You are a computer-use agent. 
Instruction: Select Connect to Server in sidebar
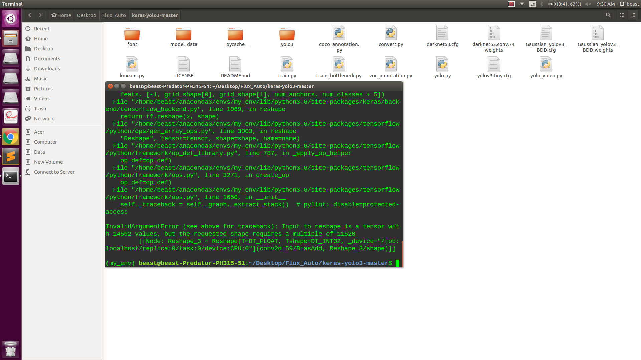54,172
